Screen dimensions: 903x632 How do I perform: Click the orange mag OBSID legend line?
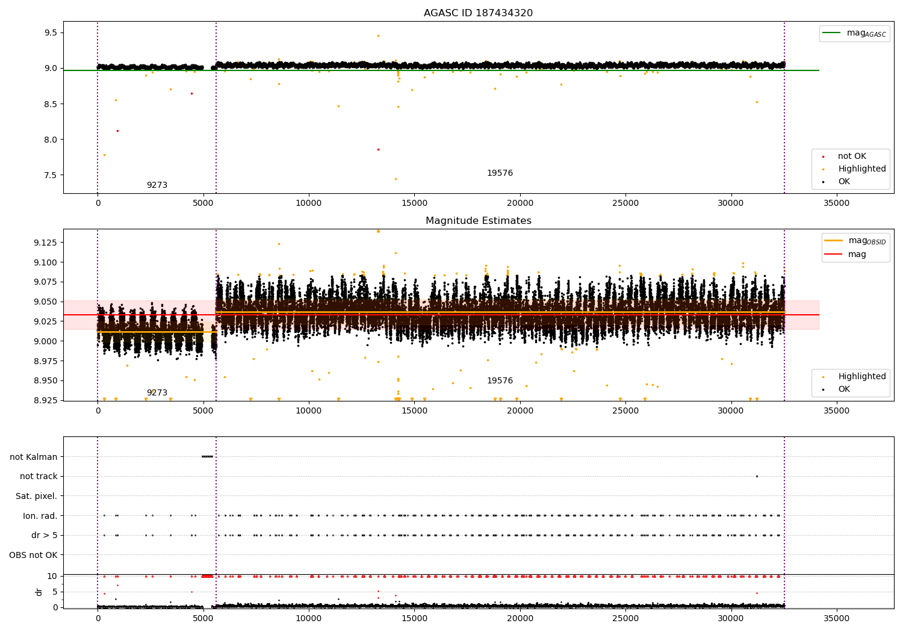(834, 241)
